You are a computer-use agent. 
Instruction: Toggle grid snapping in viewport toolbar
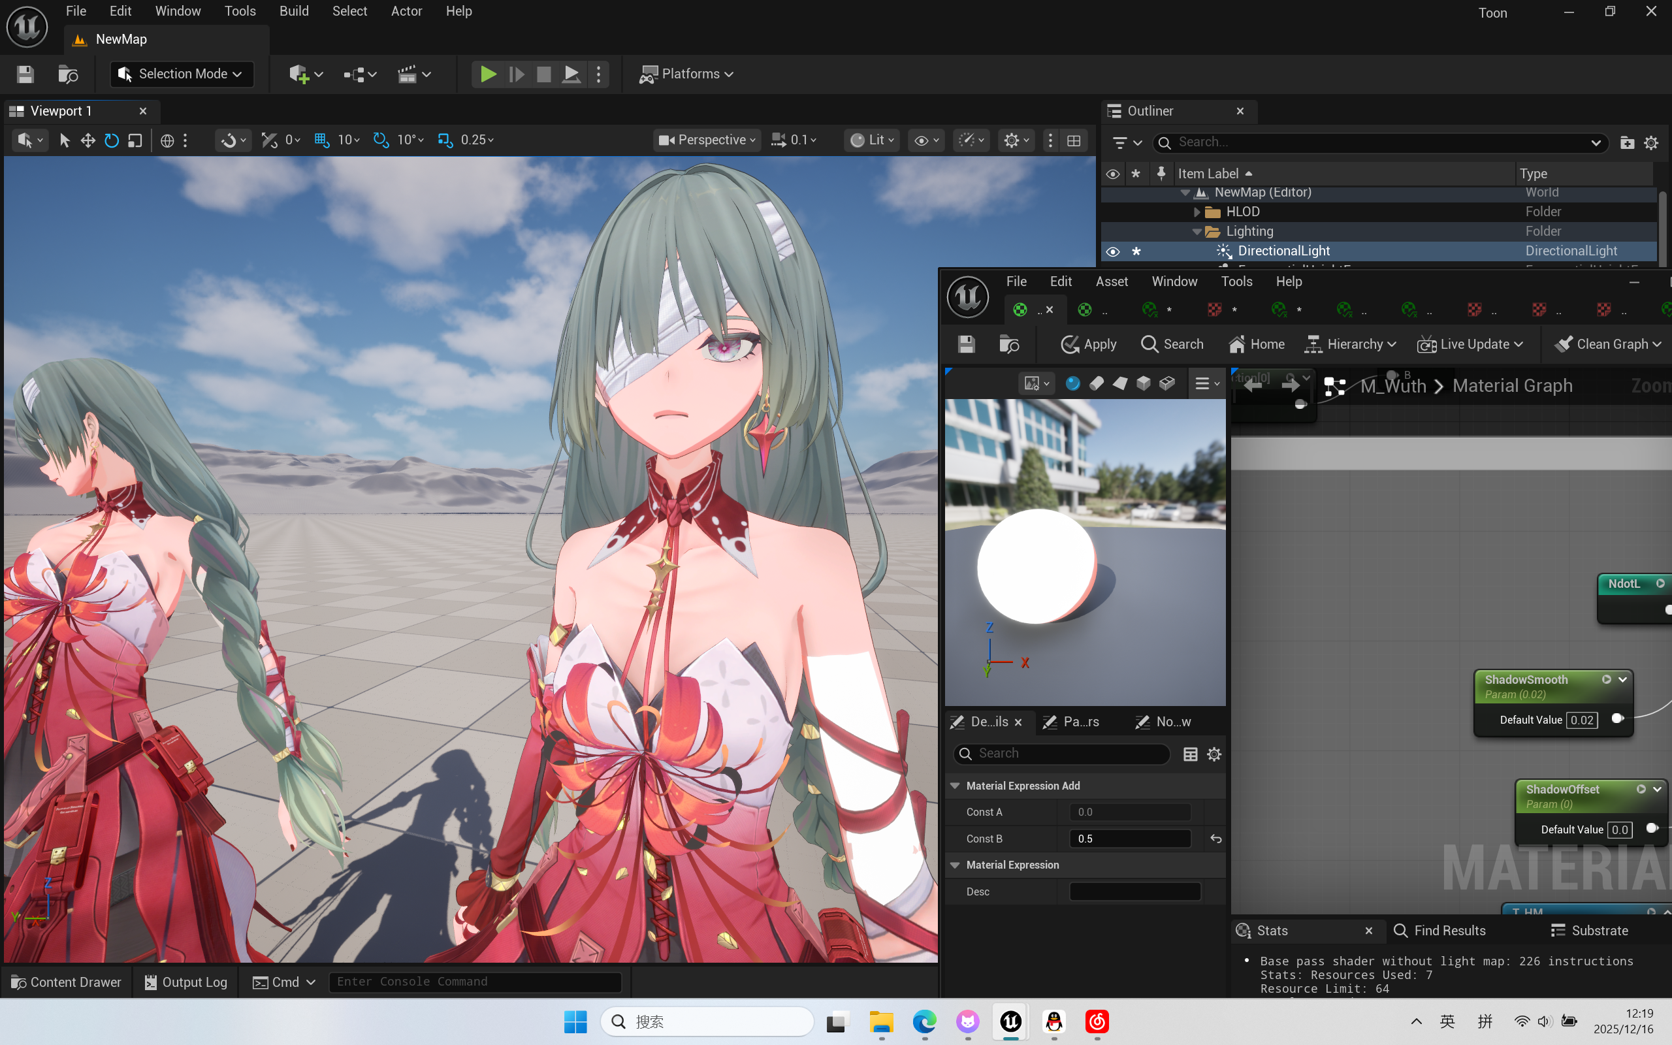[x=321, y=140]
